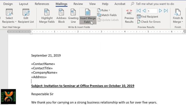Open the Select Recipients menu
Viewport: 186px width, 105px height.
[9, 16]
